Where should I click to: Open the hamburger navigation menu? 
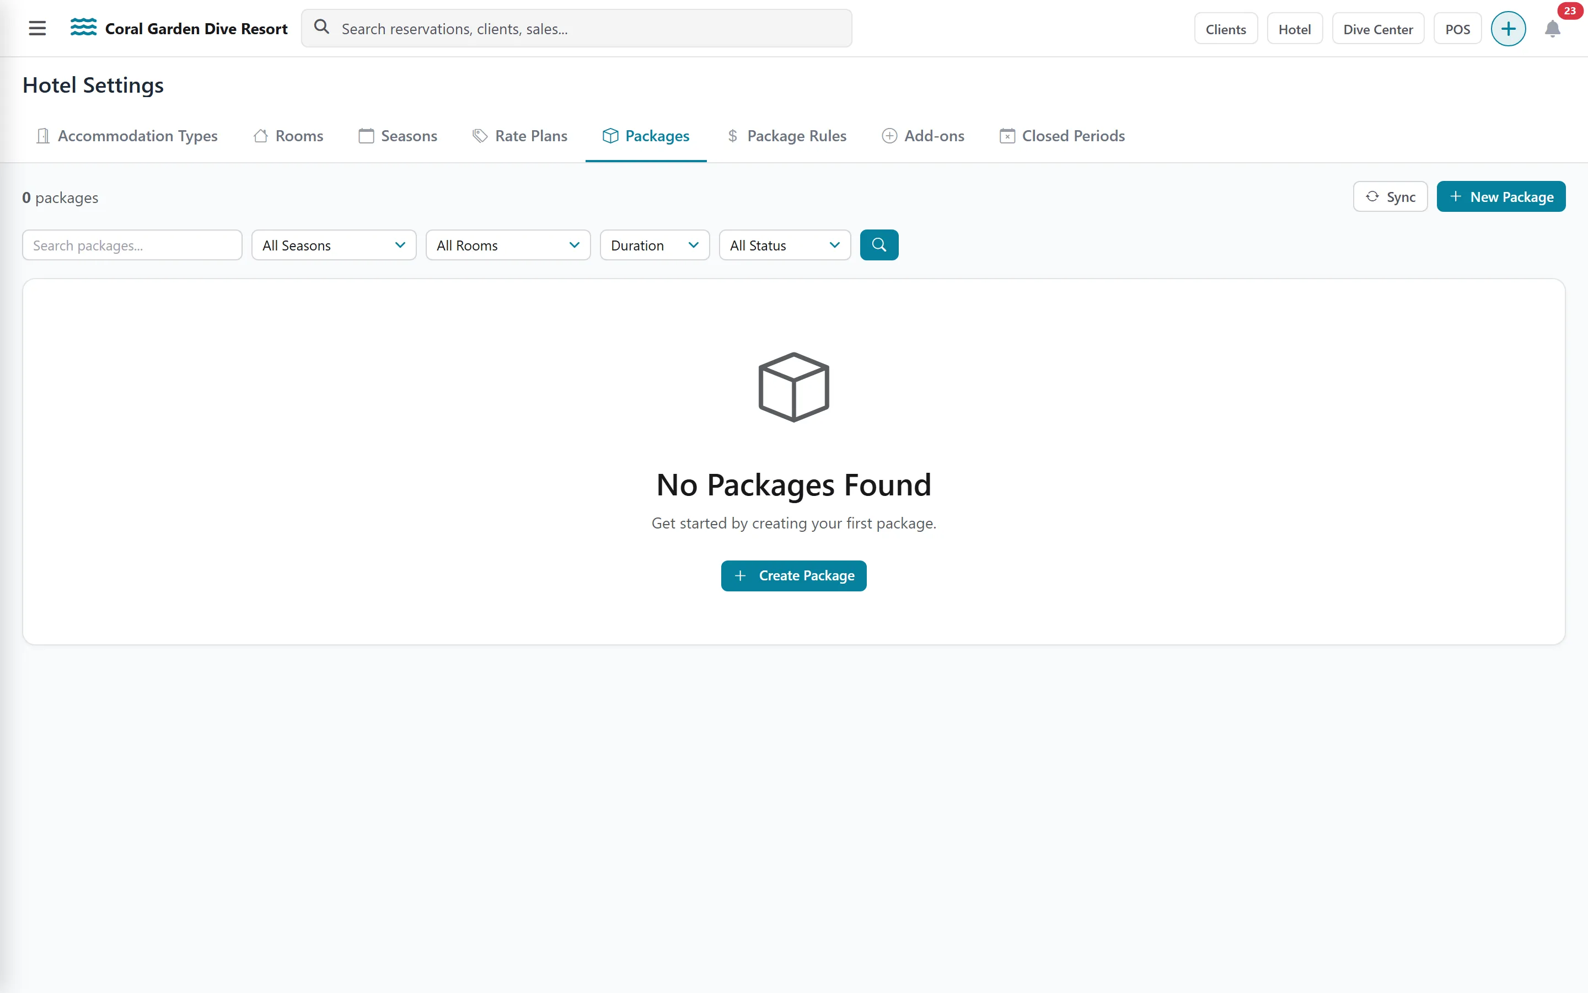click(37, 28)
